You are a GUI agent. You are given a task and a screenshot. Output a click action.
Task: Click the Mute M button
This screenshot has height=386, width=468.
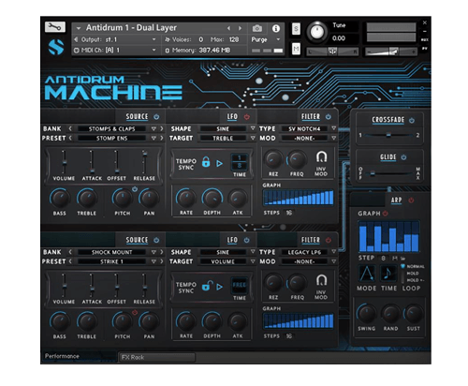tap(296, 49)
